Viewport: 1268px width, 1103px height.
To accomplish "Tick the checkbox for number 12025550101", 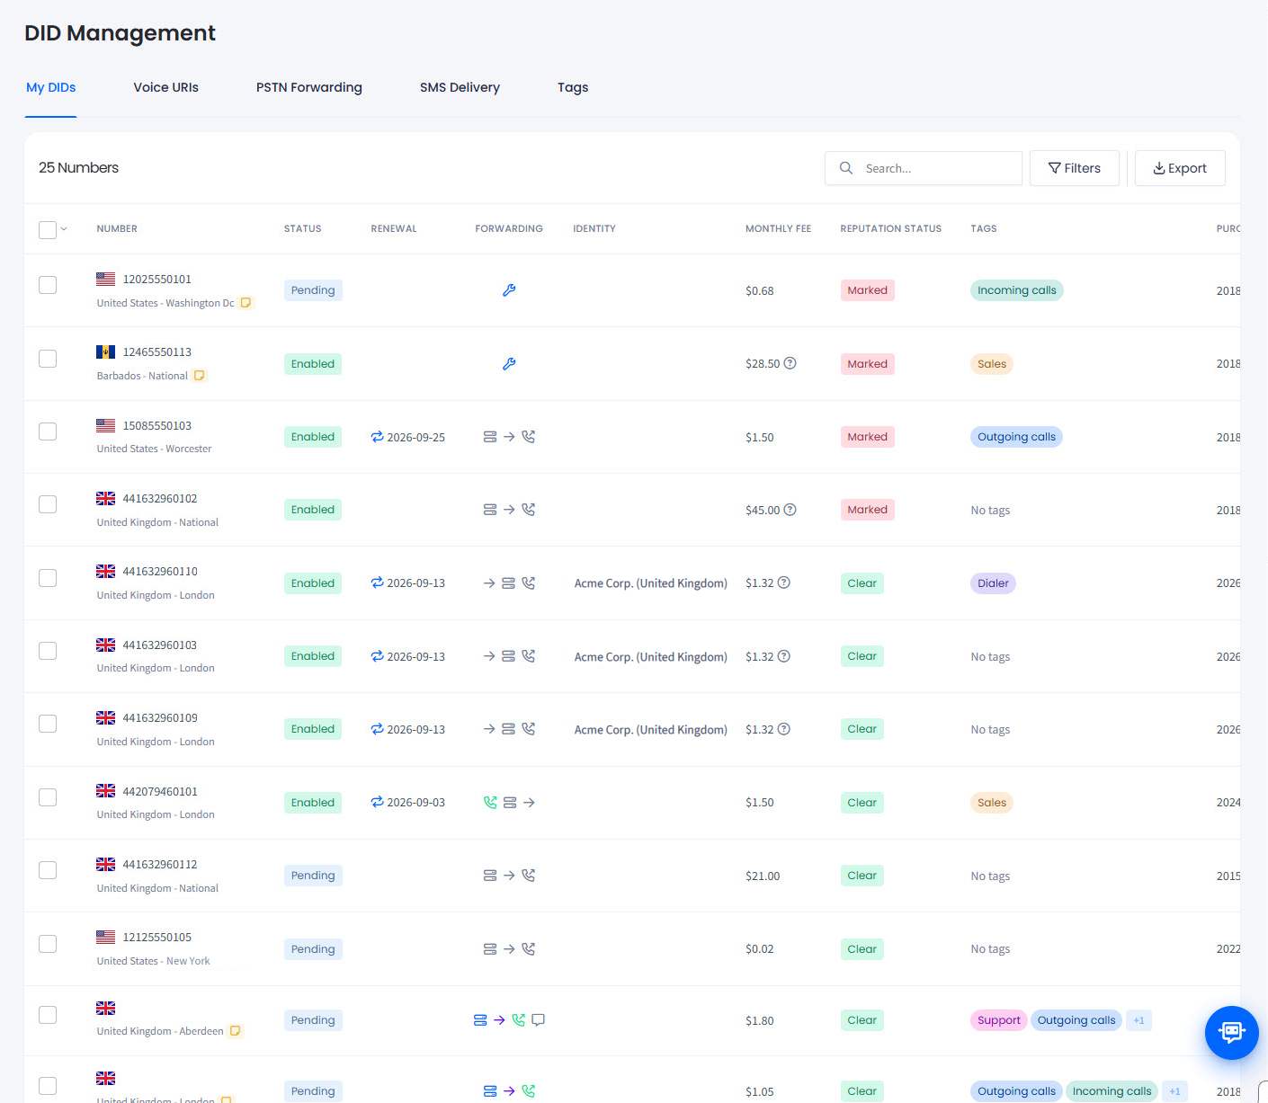I will coord(48,285).
